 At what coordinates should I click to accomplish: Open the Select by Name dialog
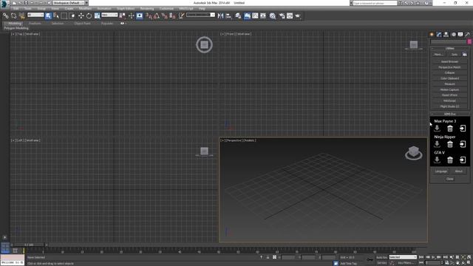tap(56, 16)
